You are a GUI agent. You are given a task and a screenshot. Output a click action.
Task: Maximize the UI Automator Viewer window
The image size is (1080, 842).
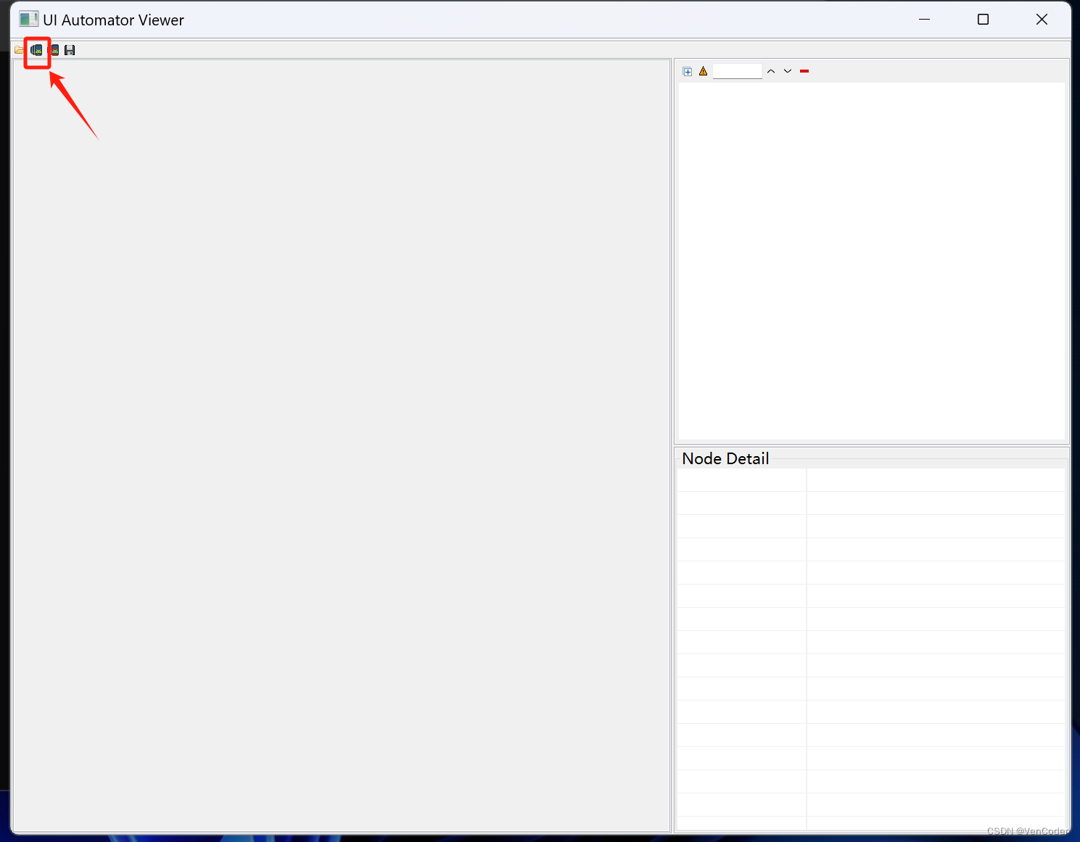tap(983, 20)
